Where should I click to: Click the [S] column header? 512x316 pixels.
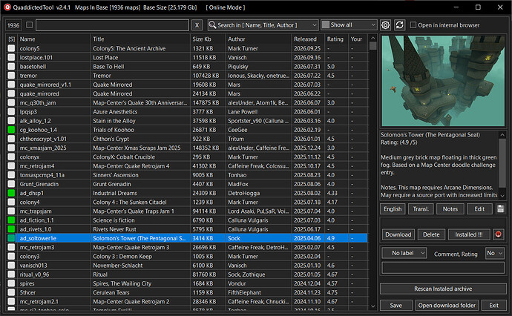11,39
